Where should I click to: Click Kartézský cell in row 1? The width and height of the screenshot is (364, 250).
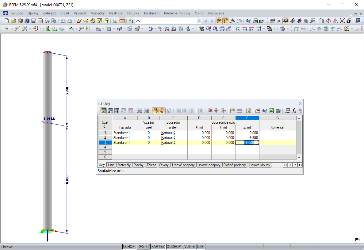click(x=173, y=133)
